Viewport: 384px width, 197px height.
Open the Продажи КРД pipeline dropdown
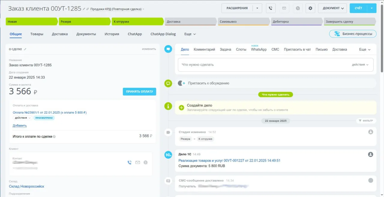(x=117, y=9)
